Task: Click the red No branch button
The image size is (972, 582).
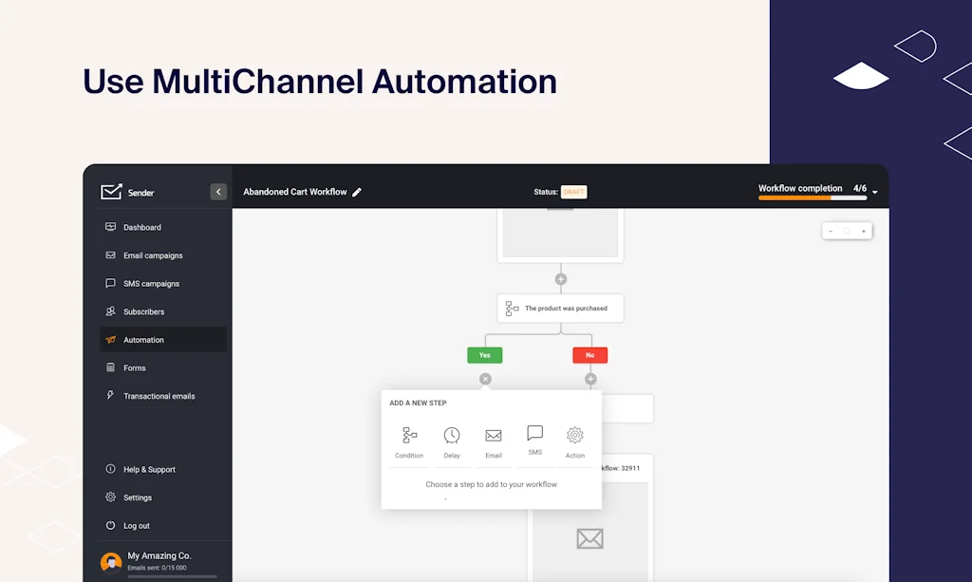Action: click(590, 355)
